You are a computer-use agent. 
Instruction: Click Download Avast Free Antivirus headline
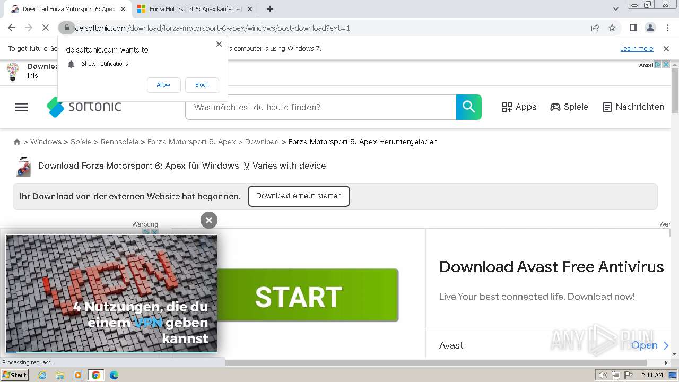(552, 266)
